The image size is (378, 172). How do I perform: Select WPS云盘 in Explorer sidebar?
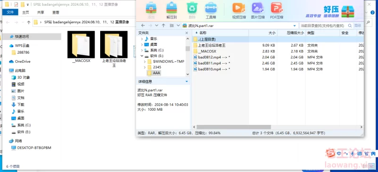tap(19, 45)
